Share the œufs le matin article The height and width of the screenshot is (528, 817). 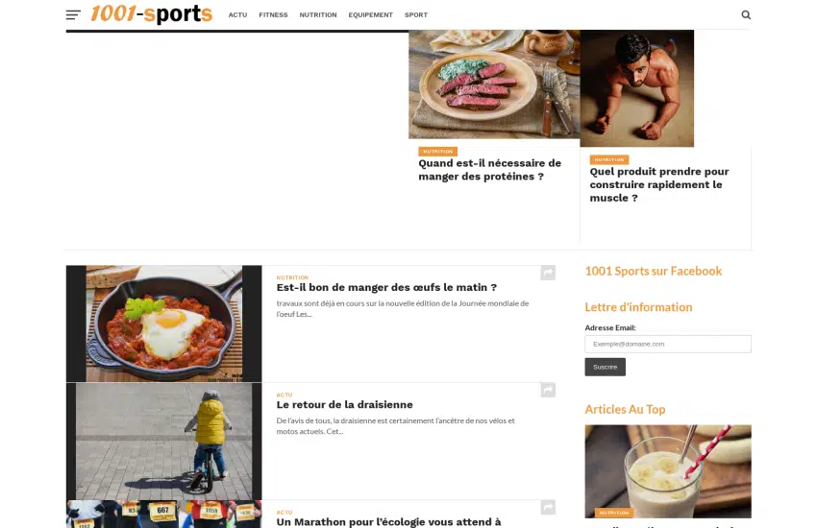[548, 273]
